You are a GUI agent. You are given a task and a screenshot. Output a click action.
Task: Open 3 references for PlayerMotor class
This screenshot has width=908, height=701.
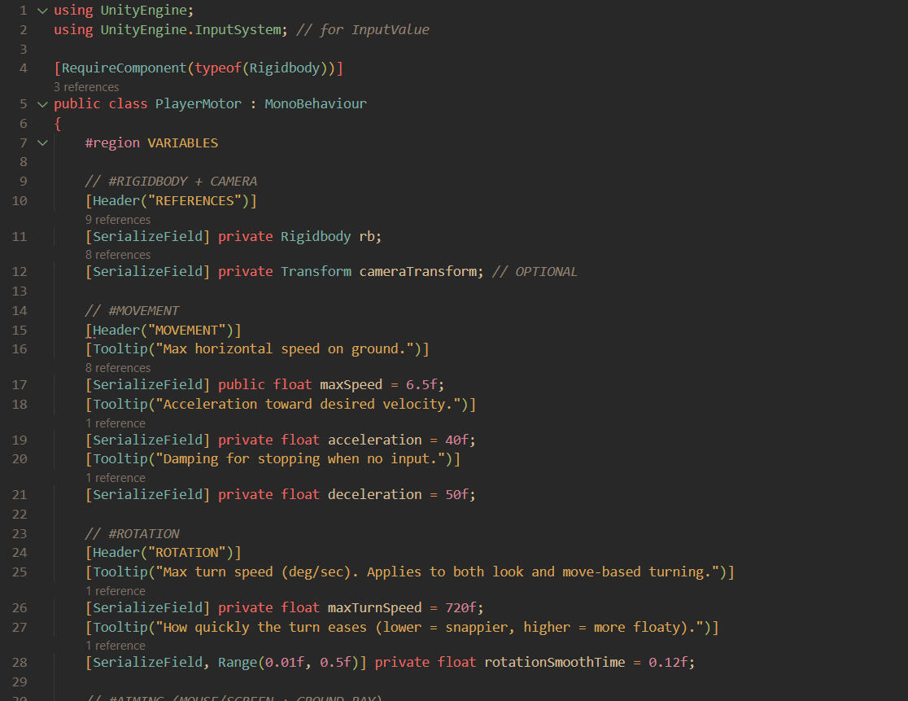pos(86,86)
